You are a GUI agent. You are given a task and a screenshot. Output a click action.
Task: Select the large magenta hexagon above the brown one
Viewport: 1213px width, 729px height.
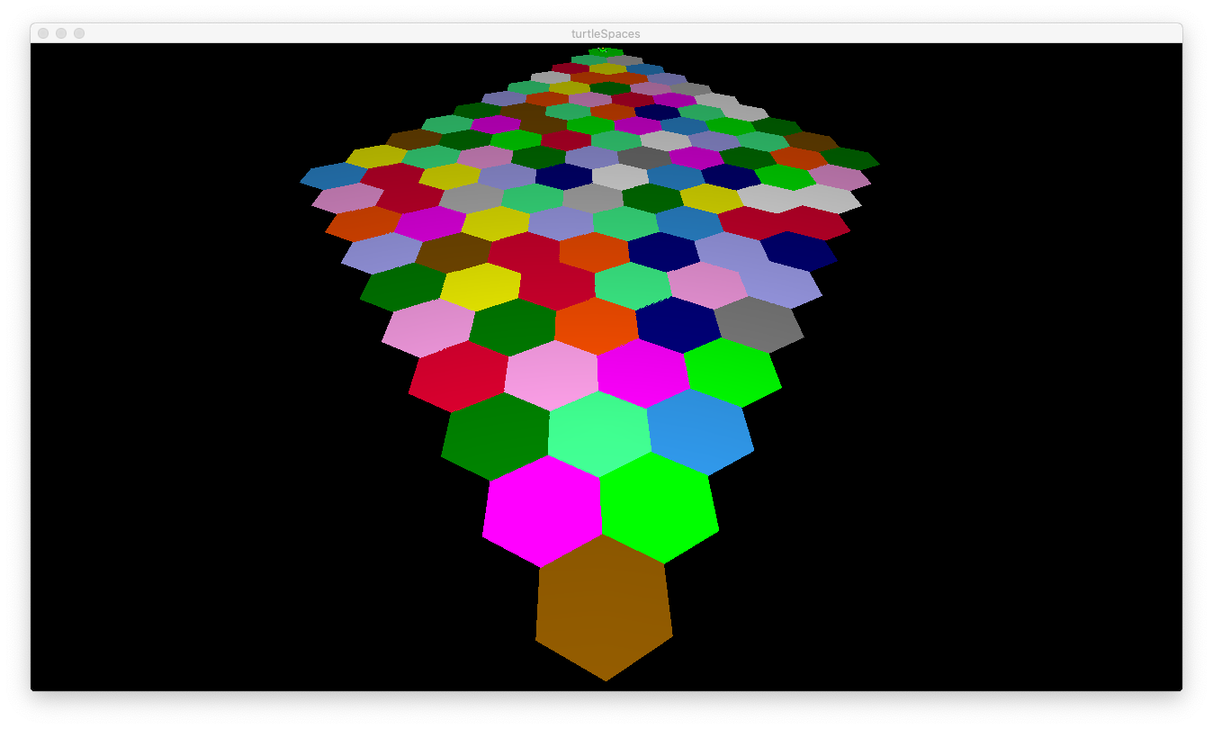point(543,511)
